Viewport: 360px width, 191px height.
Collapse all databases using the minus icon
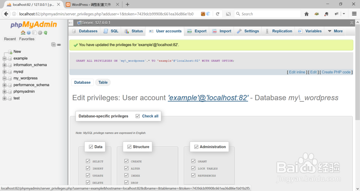(x=53, y=45)
